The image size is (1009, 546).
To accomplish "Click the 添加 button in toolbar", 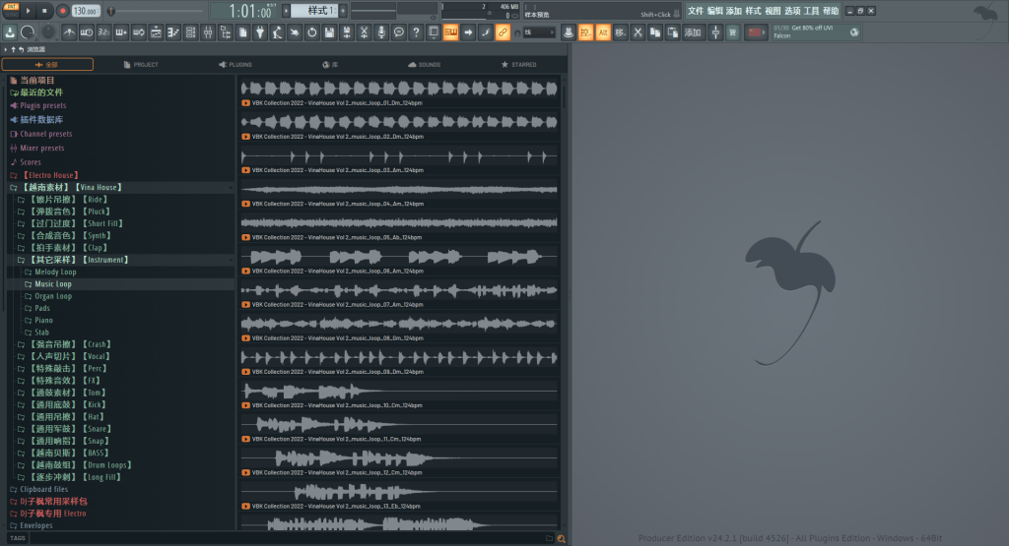I will click(693, 32).
